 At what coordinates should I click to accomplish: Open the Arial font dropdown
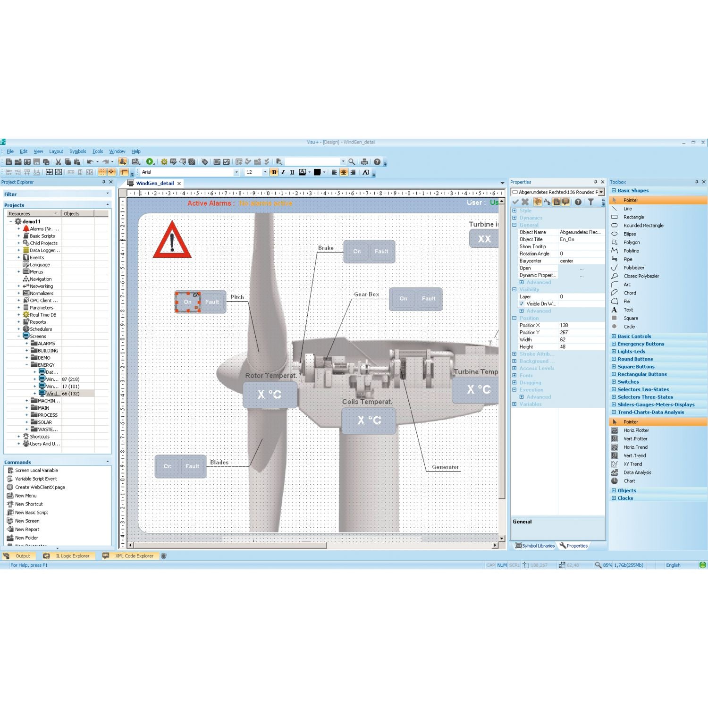(236, 172)
